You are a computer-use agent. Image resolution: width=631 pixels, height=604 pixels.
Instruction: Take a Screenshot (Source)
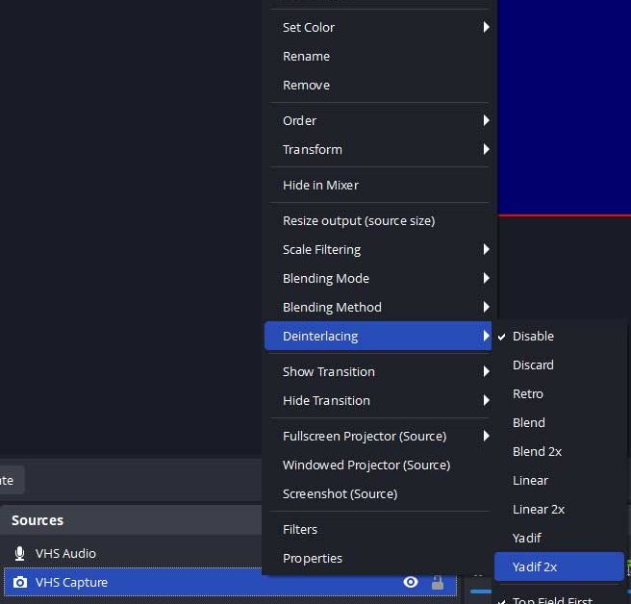340,493
